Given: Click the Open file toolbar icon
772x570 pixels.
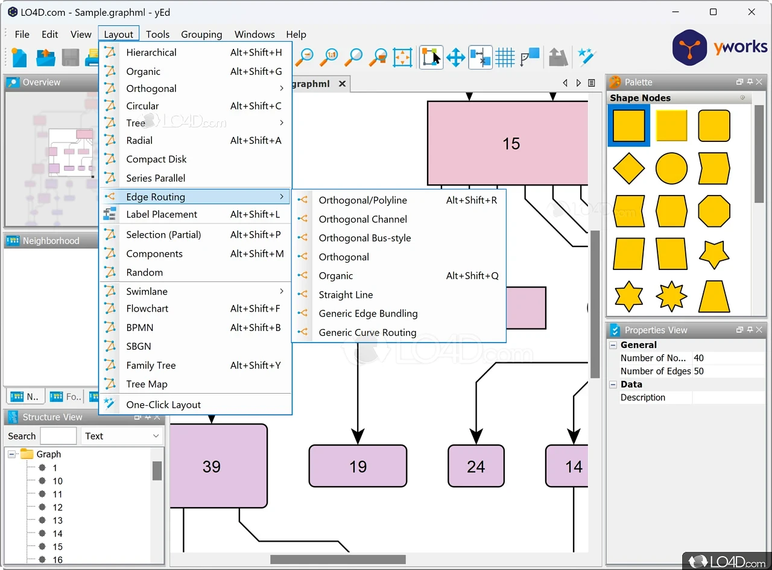Looking at the screenshot, I should point(46,57).
